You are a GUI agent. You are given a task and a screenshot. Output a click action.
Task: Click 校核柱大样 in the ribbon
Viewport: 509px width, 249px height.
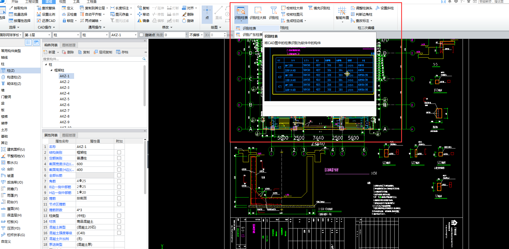click(x=292, y=8)
